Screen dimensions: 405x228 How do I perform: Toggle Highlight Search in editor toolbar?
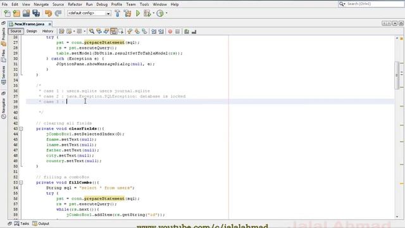(x=114, y=31)
